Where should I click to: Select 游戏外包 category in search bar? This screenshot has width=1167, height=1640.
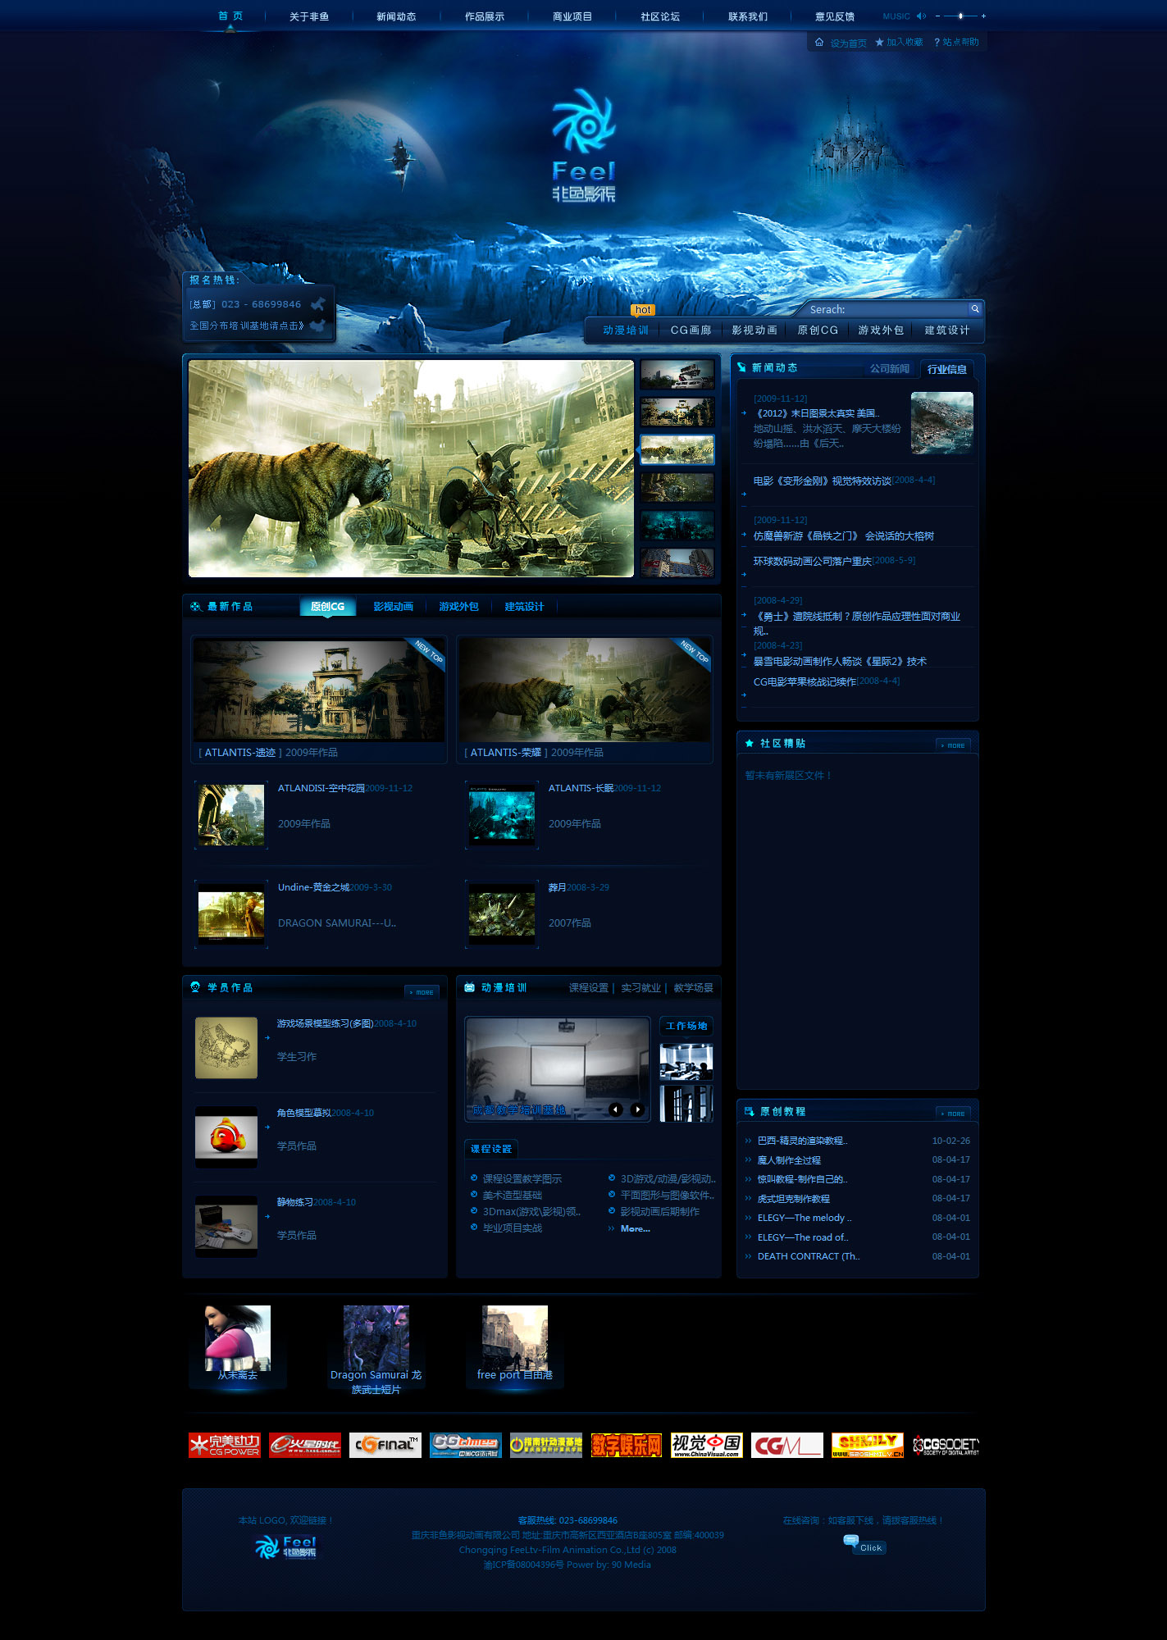click(881, 330)
